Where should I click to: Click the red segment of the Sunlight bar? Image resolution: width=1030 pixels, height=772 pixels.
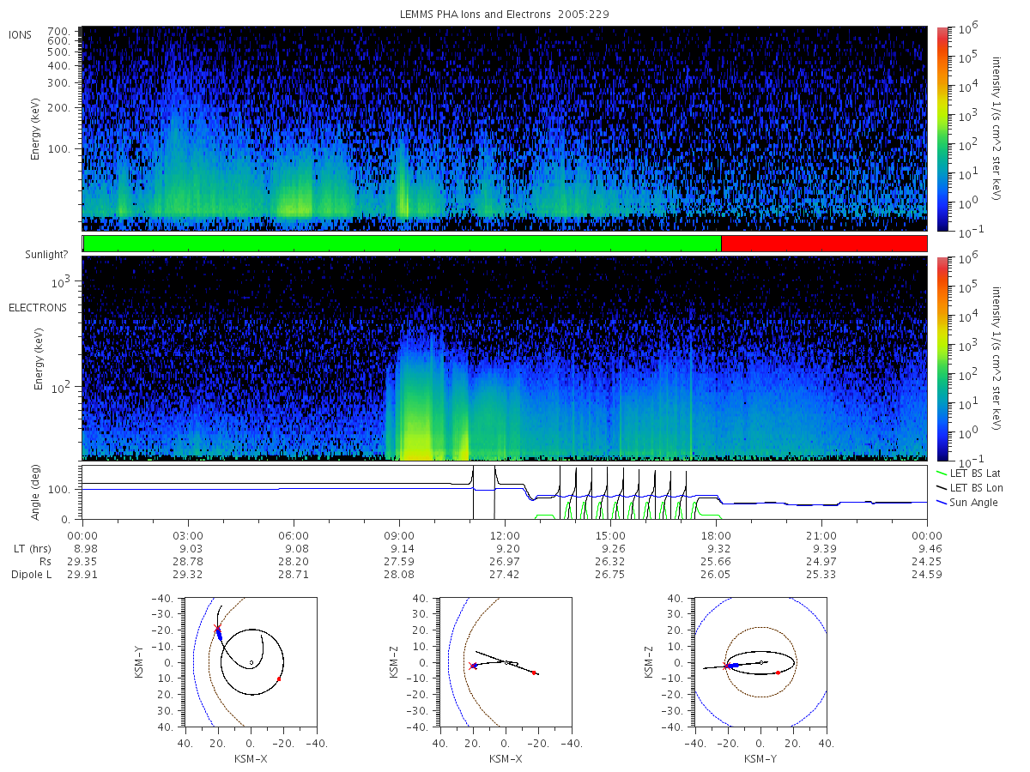coord(824,244)
